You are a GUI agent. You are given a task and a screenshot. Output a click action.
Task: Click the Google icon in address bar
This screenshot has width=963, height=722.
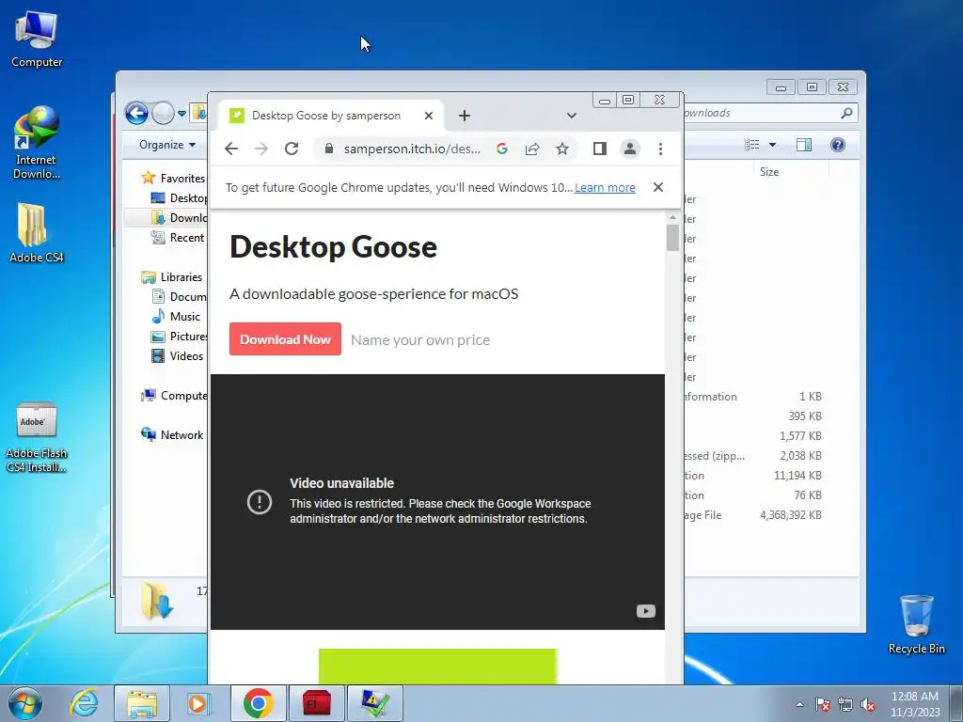coord(502,149)
